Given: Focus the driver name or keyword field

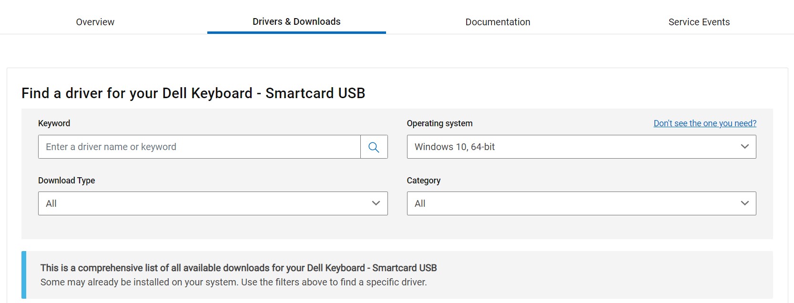Looking at the screenshot, I should point(199,147).
